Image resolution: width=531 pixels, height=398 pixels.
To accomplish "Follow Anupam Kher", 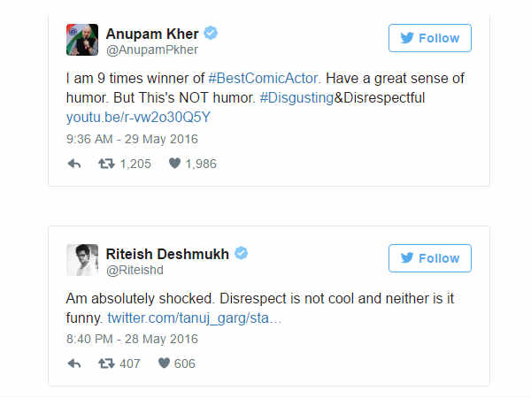I will pos(429,38).
